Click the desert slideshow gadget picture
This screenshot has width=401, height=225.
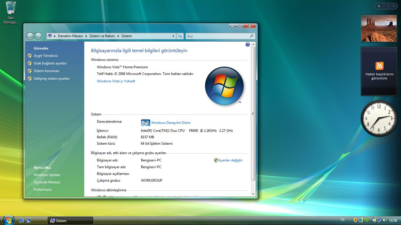[x=379, y=28]
